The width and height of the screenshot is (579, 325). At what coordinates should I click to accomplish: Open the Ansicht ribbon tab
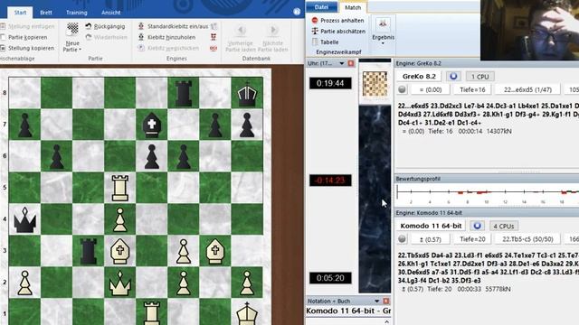(110, 13)
